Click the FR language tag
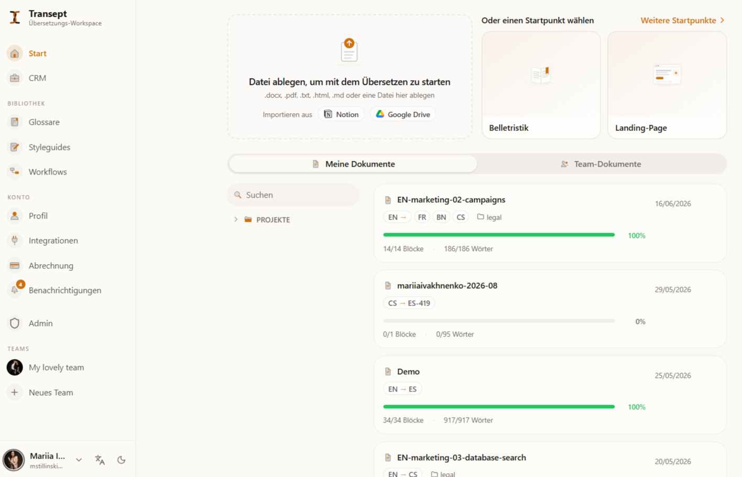Image resolution: width=742 pixels, height=477 pixels. (422, 217)
